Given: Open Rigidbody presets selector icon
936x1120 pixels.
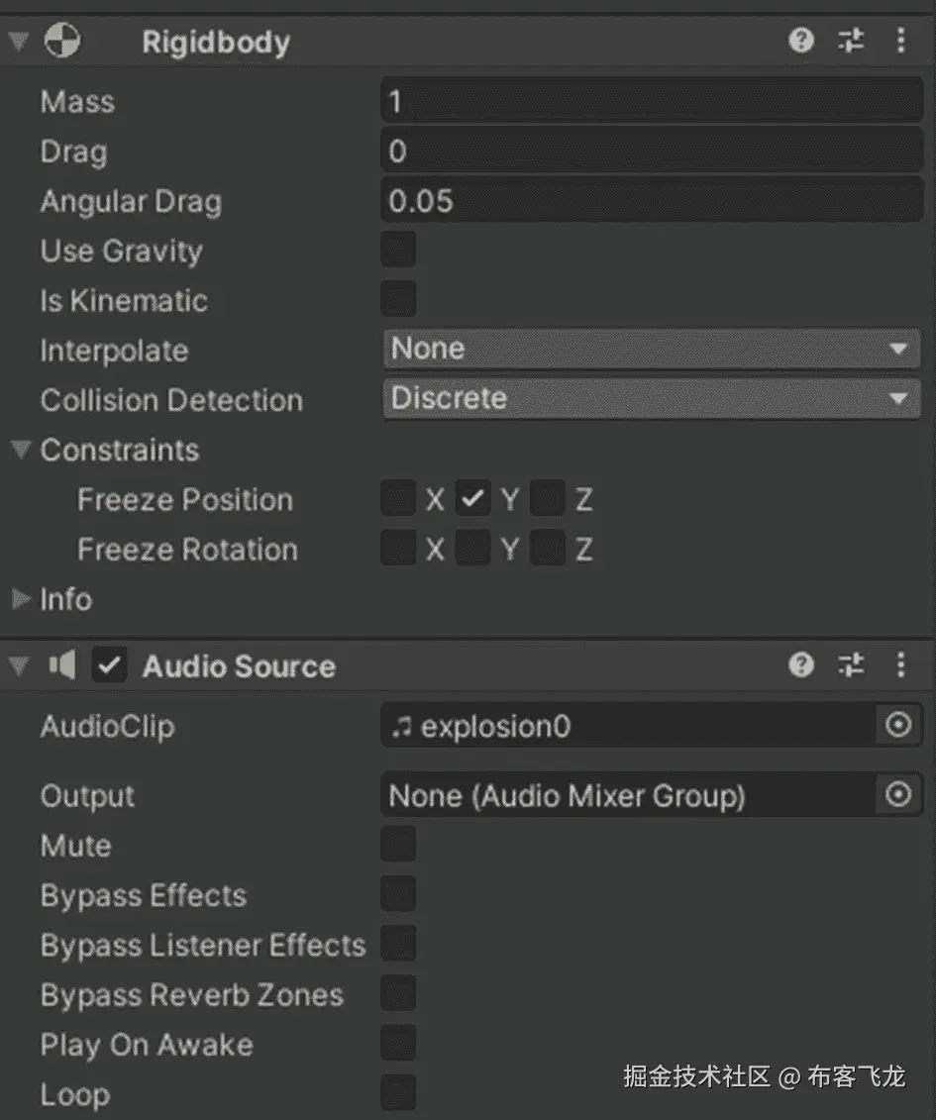Looking at the screenshot, I should (851, 41).
